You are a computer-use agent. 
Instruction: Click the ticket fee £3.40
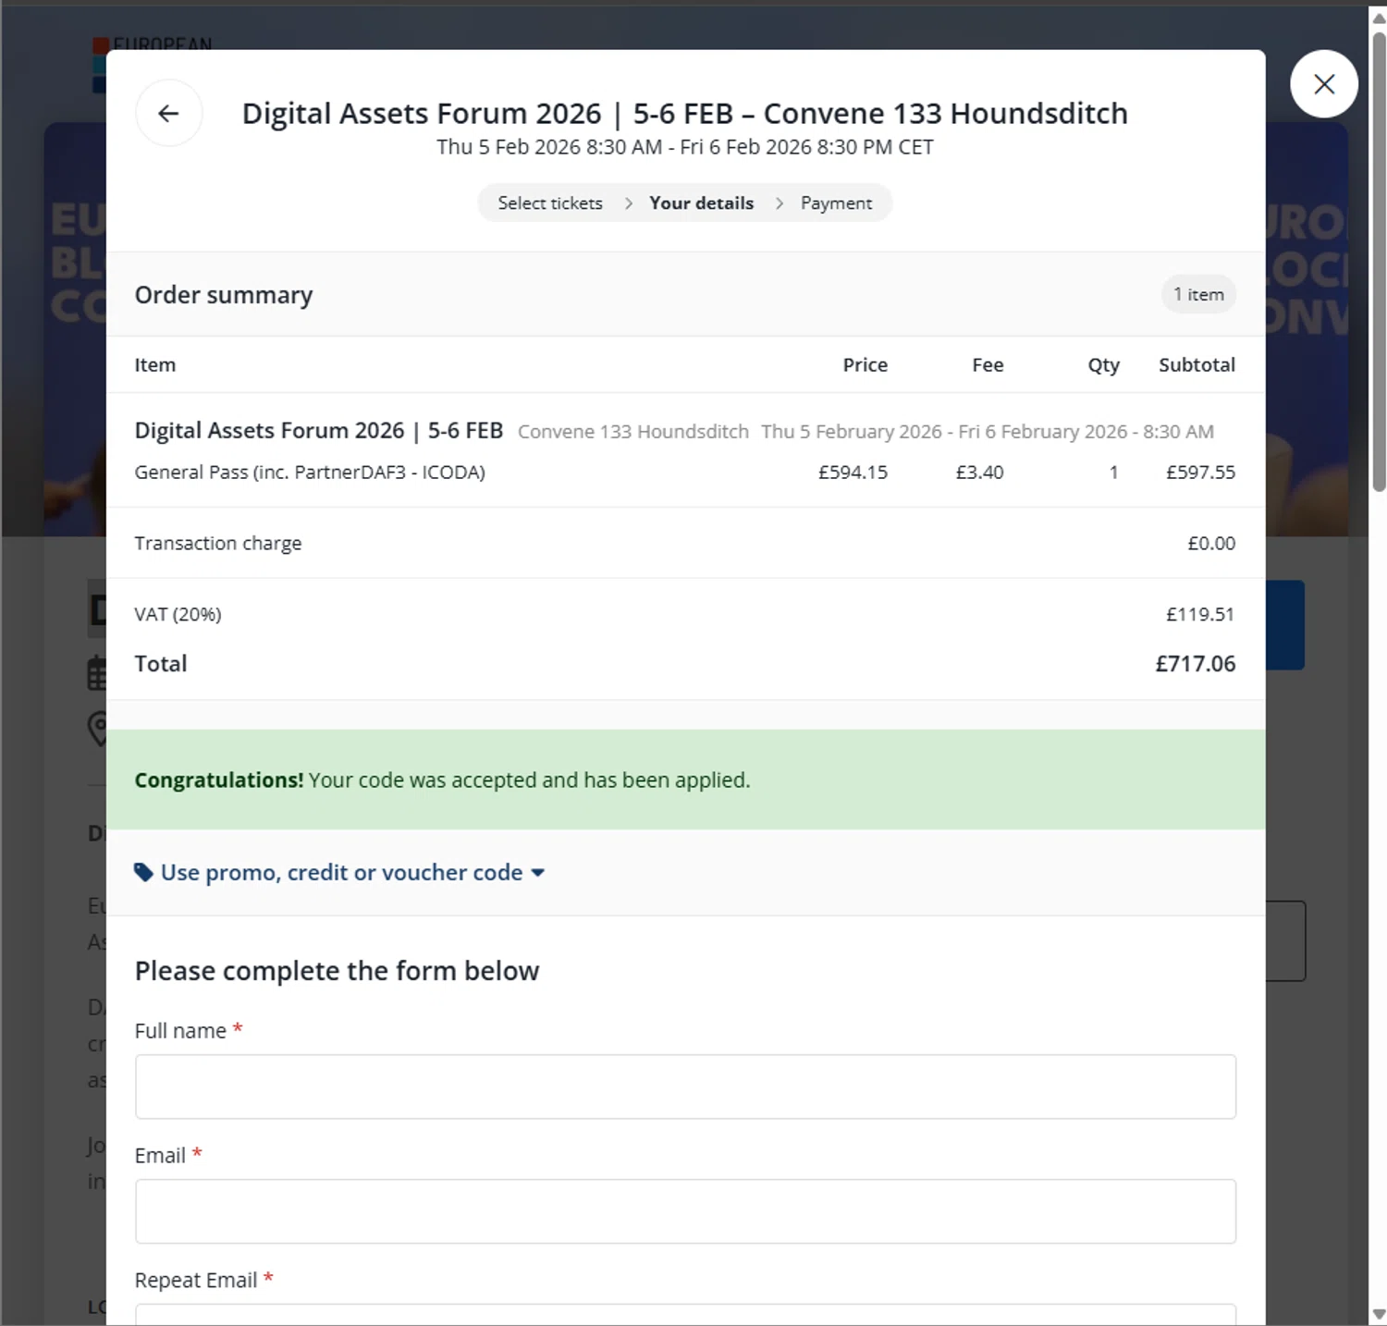[x=979, y=472]
